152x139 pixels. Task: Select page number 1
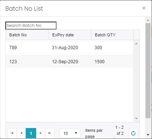(31, 133)
